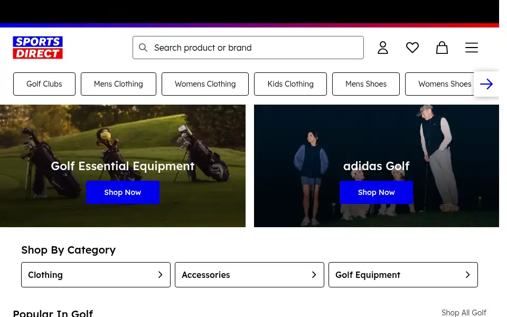Image resolution: width=507 pixels, height=317 pixels.
Task: Click the chevron in the Accessories box
Action: click(314, 275)
